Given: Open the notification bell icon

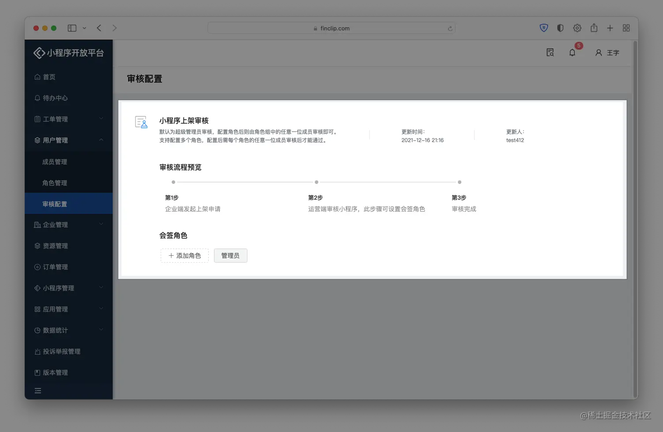Looking at the screenshot, I should tap(572, 53).
